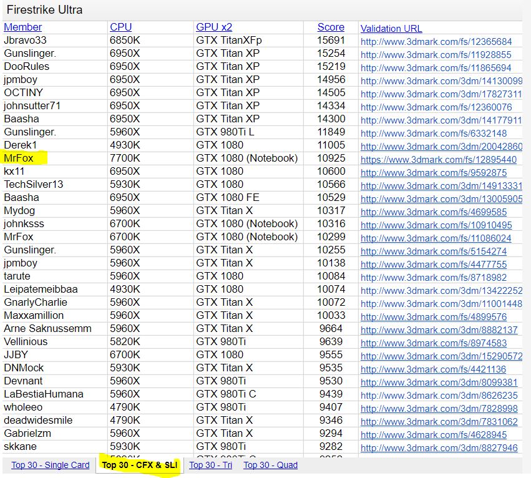Open Jbravo33's validation link fs/12365684
This screenshot has height=478, width=531.
tap(436, 42)
